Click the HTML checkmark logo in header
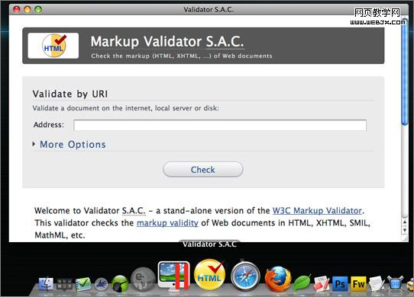Viewport: 414px width, 297px height. point(53,46)
